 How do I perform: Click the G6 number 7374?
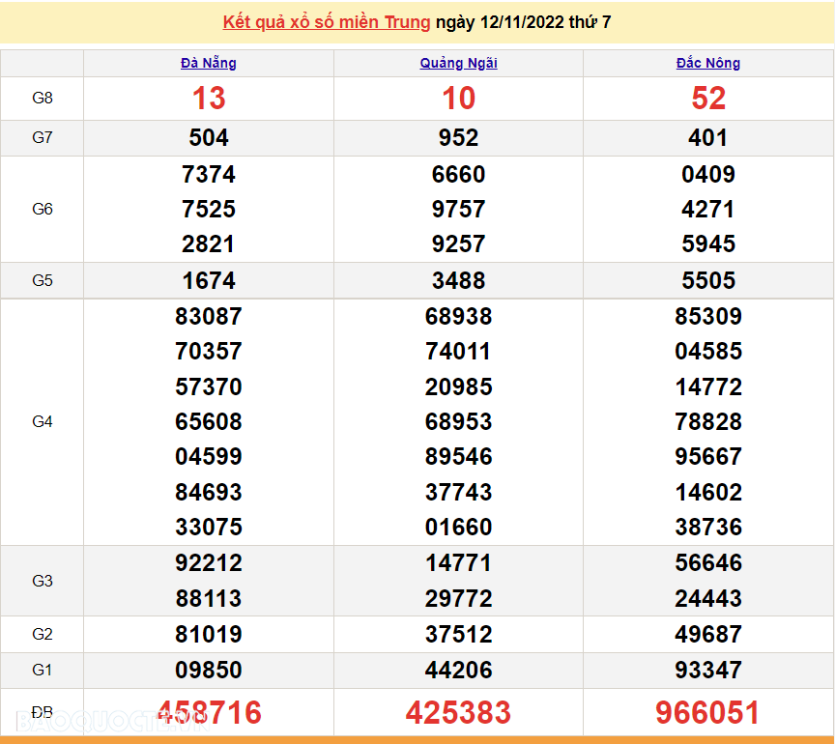click(x=209, y=175)
